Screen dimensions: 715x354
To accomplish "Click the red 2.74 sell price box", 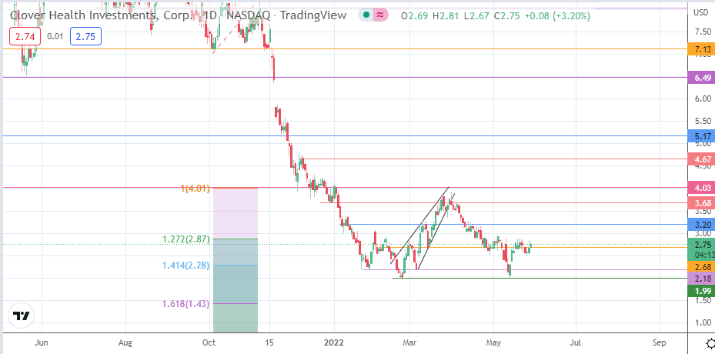I will coord(25,36).
